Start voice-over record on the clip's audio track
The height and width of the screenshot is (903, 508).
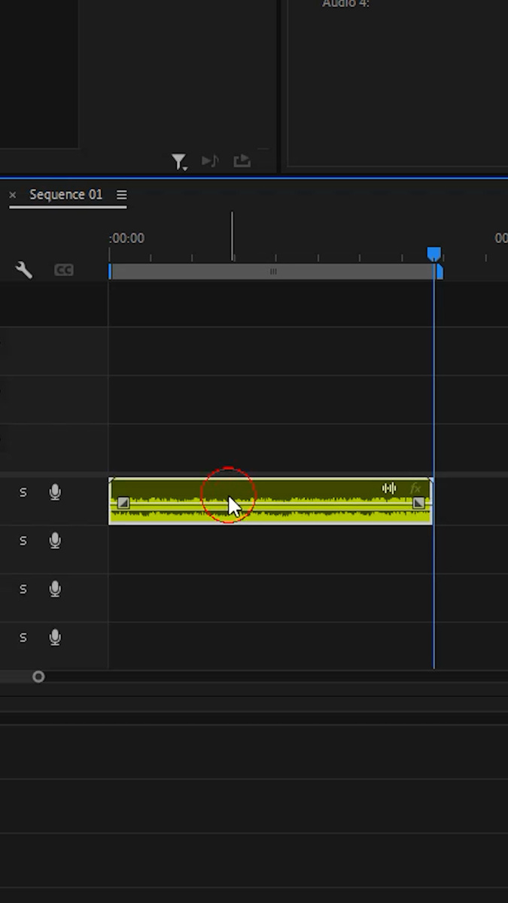click(55, 492)
